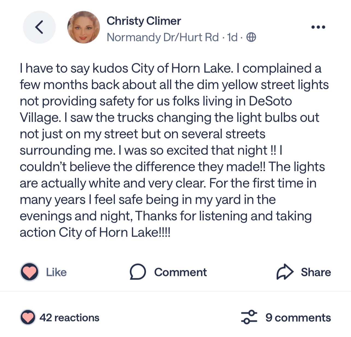
Task: Go back using the left chevron button
Action: [39, 27]
